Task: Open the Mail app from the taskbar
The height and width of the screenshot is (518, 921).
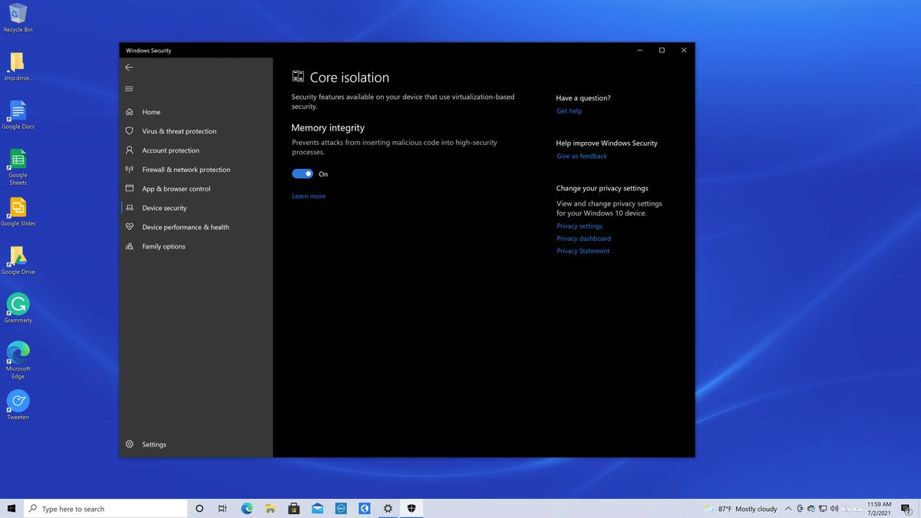Action: tap(317, 508)
